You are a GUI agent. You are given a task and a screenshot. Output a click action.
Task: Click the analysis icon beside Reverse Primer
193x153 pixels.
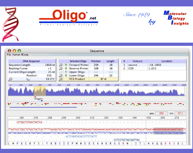point(61,68)
